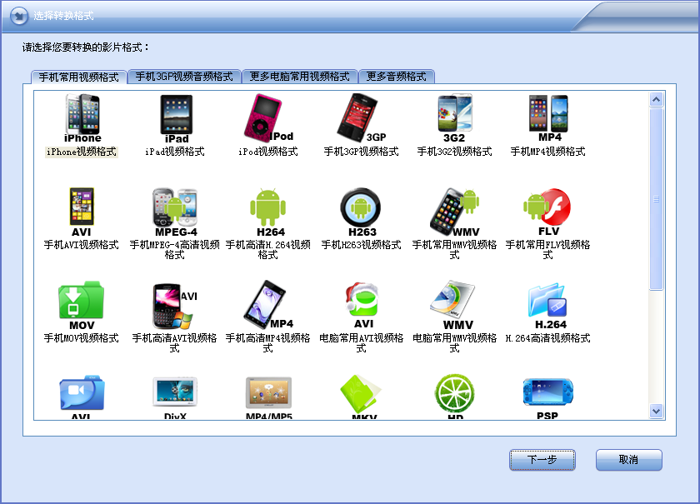Click the 手机高清H.264视频格式 label

[267, 250]
